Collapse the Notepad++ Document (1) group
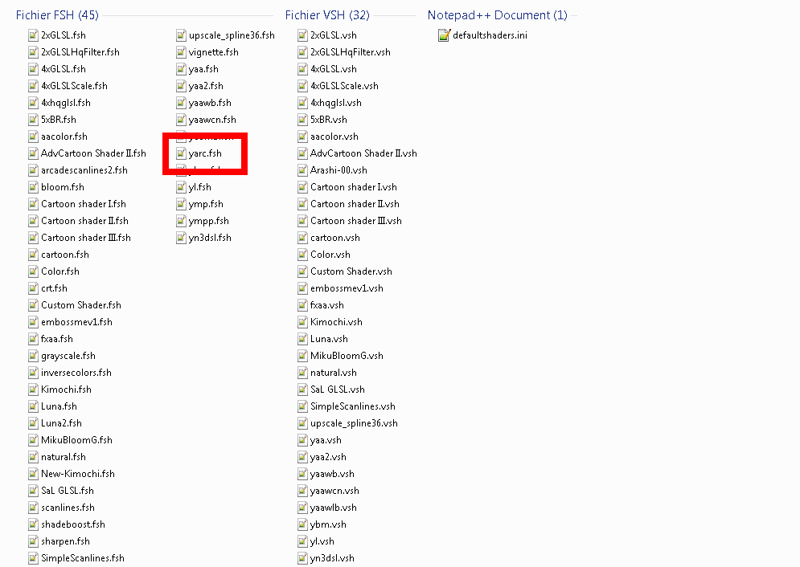This screenshot has width=800, height=567. click(497, 15)
